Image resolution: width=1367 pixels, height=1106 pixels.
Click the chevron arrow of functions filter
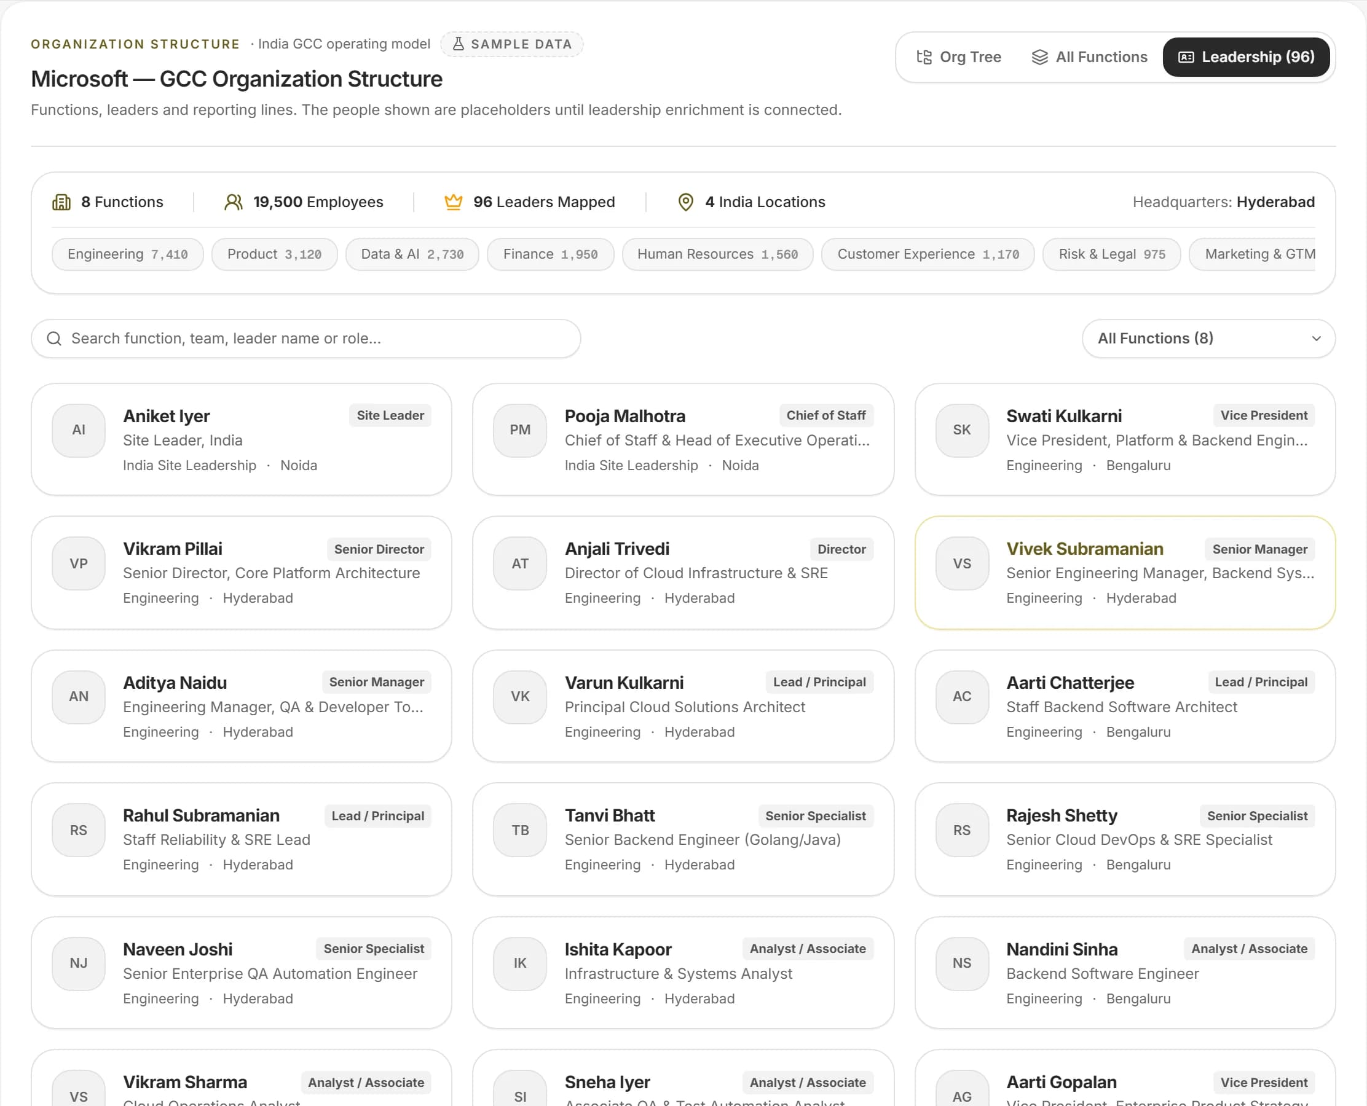[1316, 339]
